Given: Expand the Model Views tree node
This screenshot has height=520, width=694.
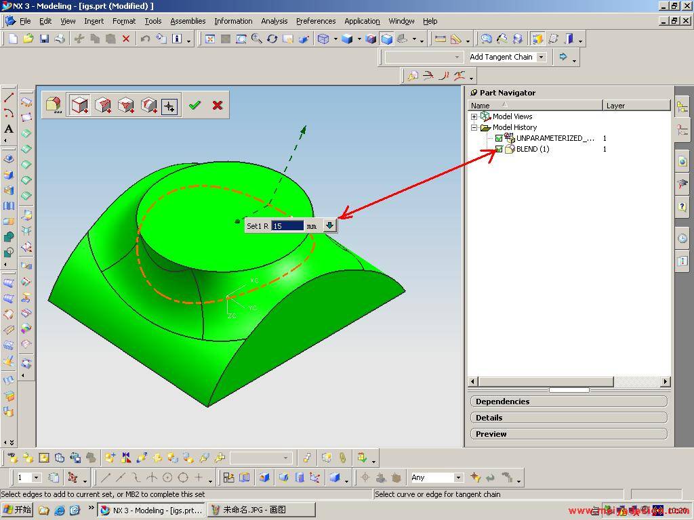Looking at the screenshot, I should [474, 116].
